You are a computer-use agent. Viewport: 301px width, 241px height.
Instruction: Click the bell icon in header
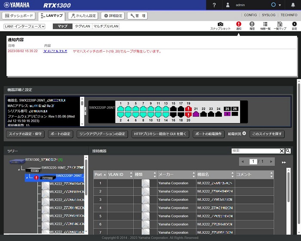[293, 5]
